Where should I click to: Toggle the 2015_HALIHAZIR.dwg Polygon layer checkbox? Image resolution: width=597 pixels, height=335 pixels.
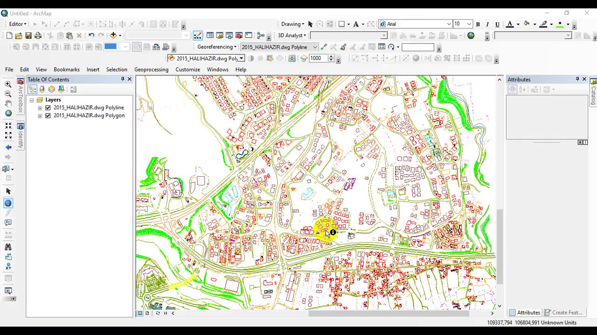click(48, 115)
